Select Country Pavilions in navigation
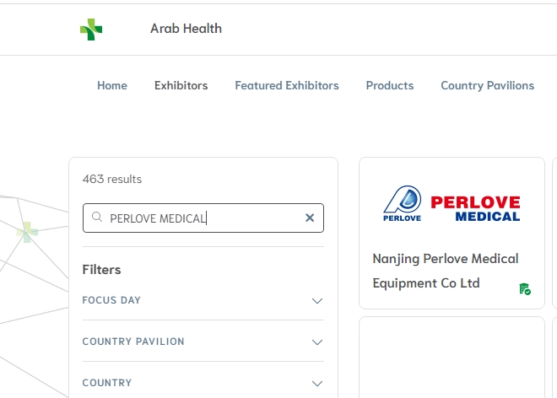 (x=487, y=85)
